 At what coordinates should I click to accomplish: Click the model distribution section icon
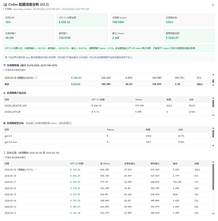click(4, 123)
